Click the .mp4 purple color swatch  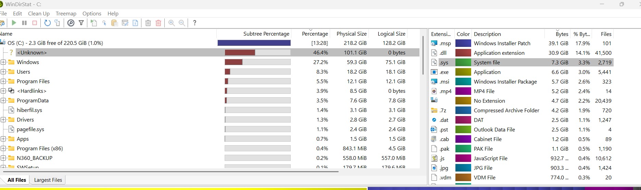pyautogui.click(x=463, y=91)
